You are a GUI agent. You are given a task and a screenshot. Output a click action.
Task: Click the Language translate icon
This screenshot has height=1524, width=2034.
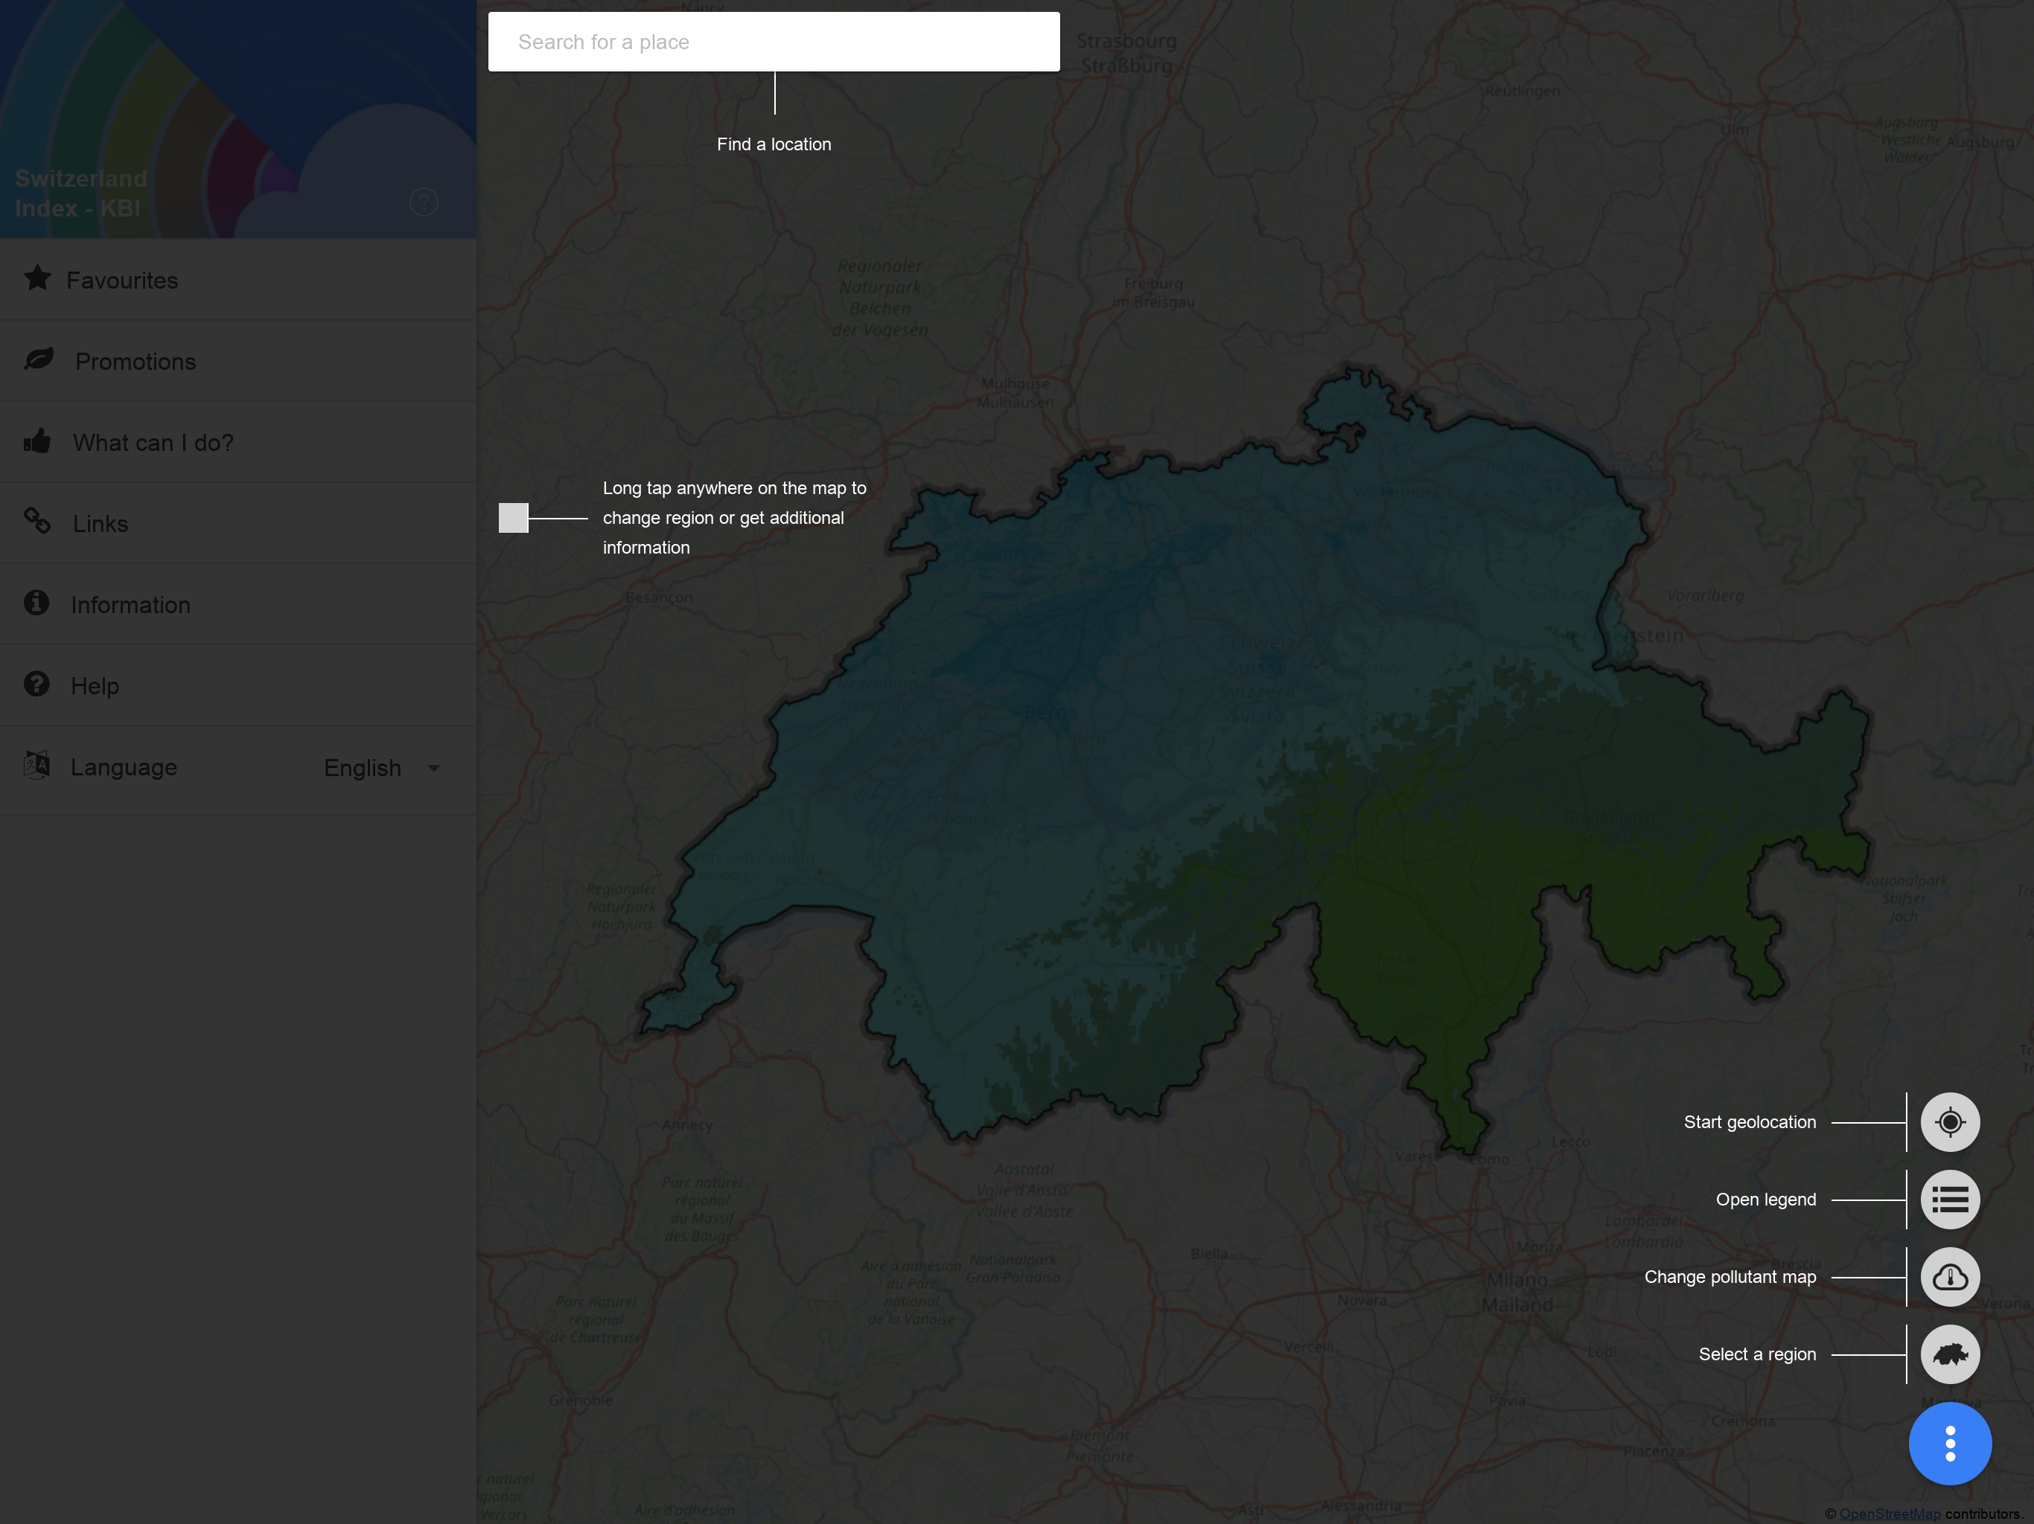click(36, 765)
